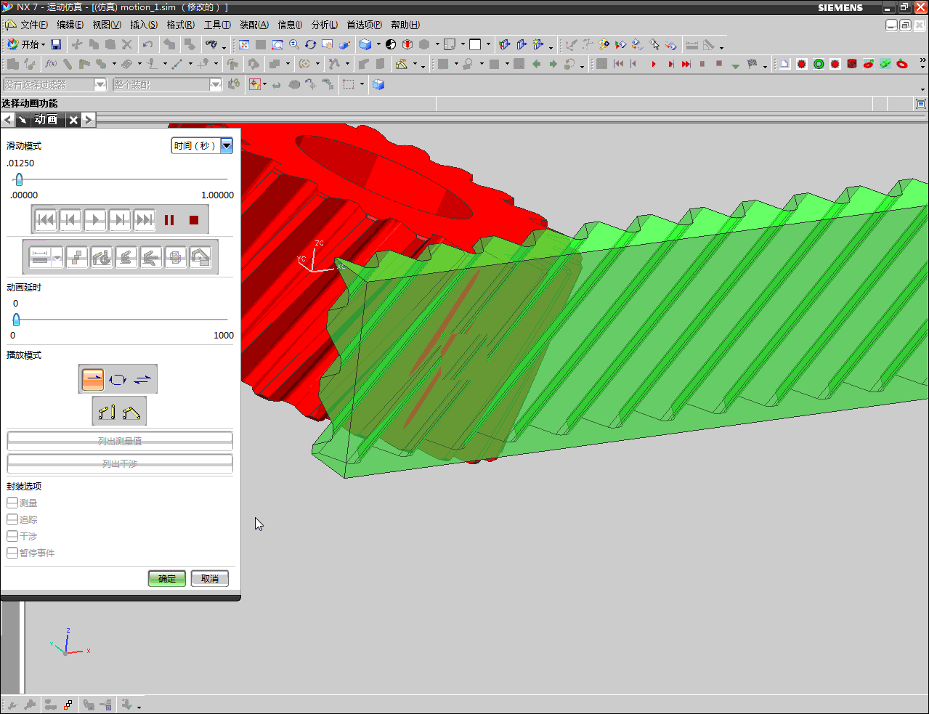Step back one frame in animation panel
The height and width of the screenshot is (714, 929).
(x=70, y=219)
